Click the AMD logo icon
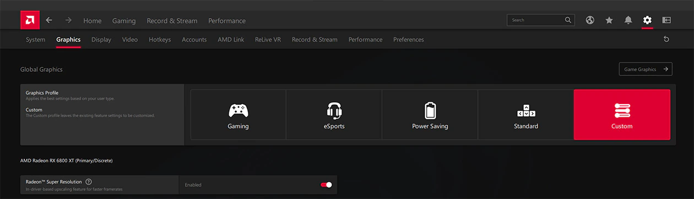694x199 pixels. point(30,20)
